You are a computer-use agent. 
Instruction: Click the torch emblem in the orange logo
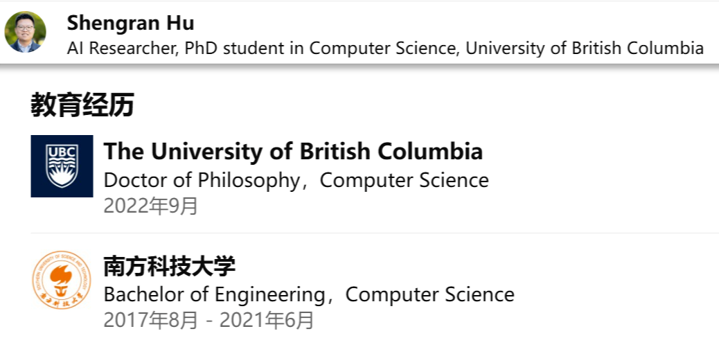pyautogui.click(x=62, y=278)
